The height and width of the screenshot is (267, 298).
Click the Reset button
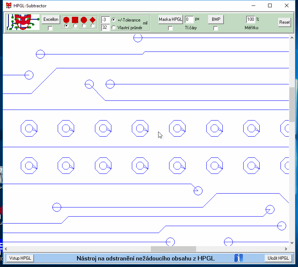[284, 22]
